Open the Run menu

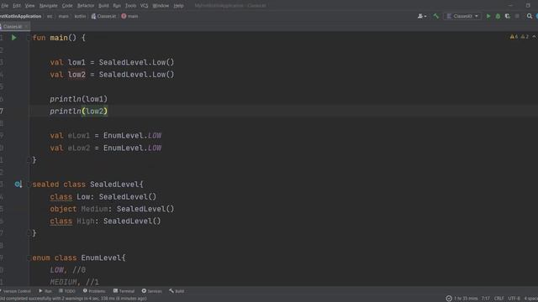(x=117, y=6)
